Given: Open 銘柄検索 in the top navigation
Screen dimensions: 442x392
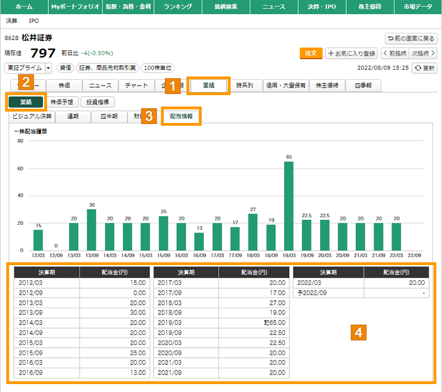Looking at the screenshot, I should click(x=226, y=7).
